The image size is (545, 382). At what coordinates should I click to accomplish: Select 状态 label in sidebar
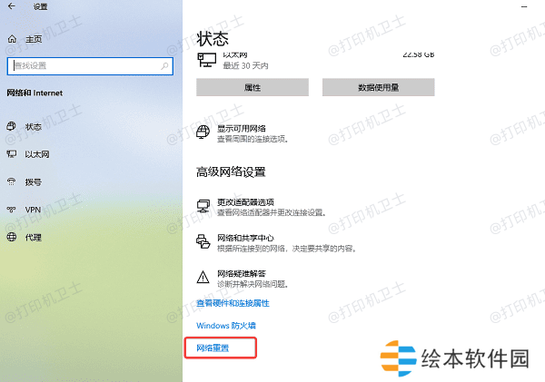pyautogui.click(x=34, y=127)
